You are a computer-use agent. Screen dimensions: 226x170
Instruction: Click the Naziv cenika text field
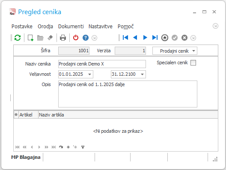tap(102, 64)
